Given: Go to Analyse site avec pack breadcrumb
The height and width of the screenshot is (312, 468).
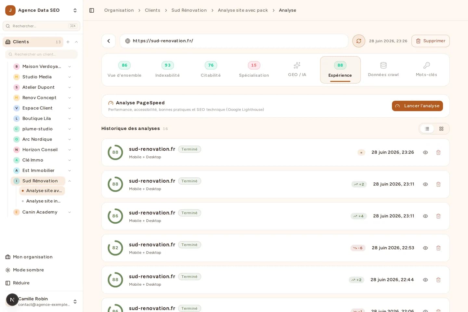Looking at the screenshot, I should [x=243, y=10].
